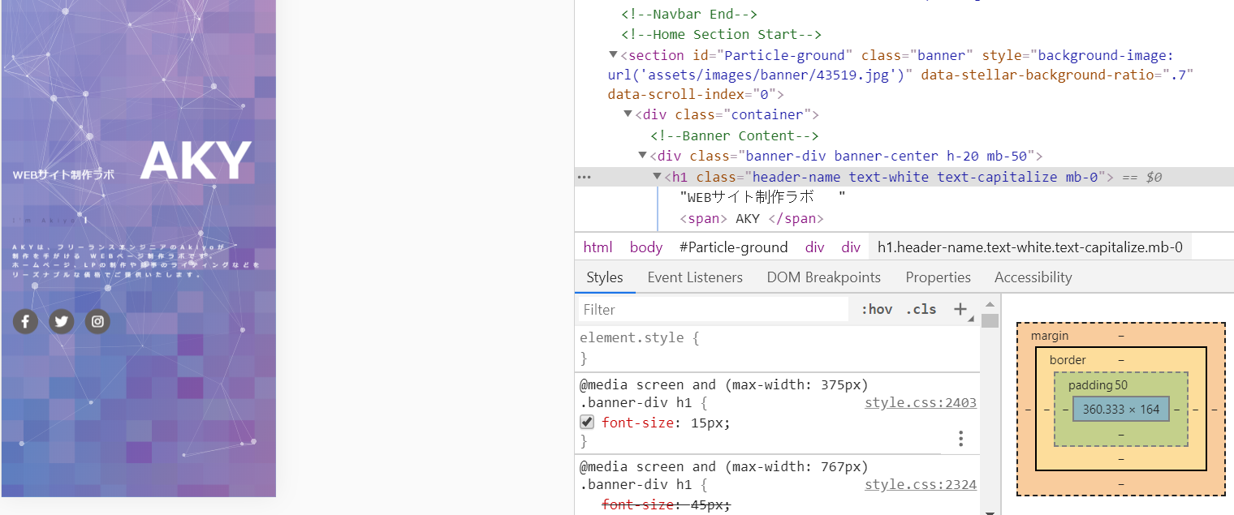Click the Styles pane scrollbar thumb
This screenshot has height=515, width=1234.
pyautogui.click(x=990, y=321)
